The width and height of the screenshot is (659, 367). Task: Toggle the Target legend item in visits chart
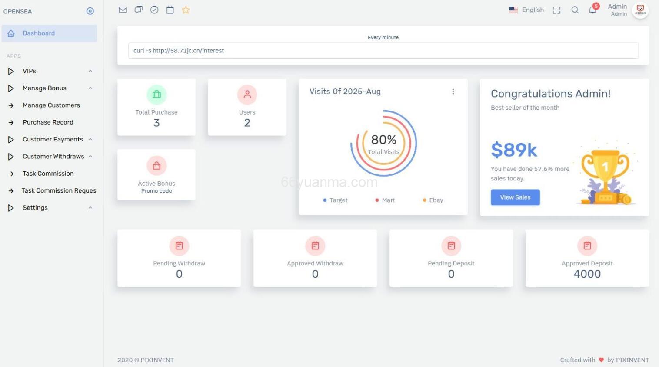tap(335, 200)
